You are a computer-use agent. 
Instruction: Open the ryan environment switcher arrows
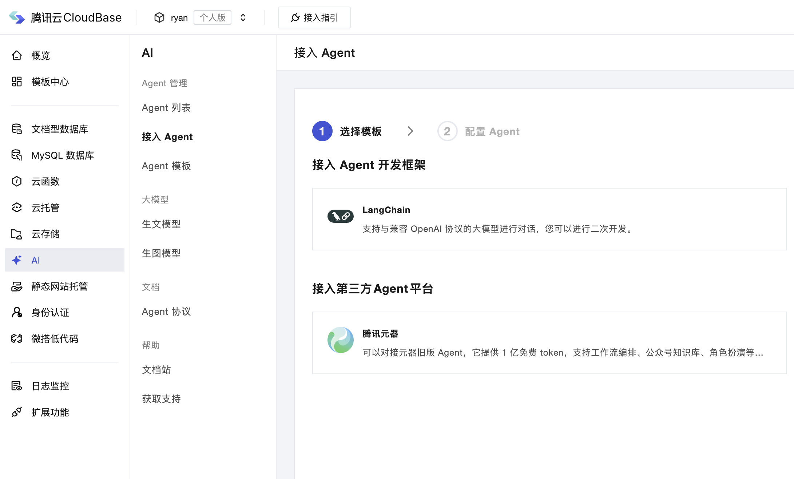click(243, 17)
